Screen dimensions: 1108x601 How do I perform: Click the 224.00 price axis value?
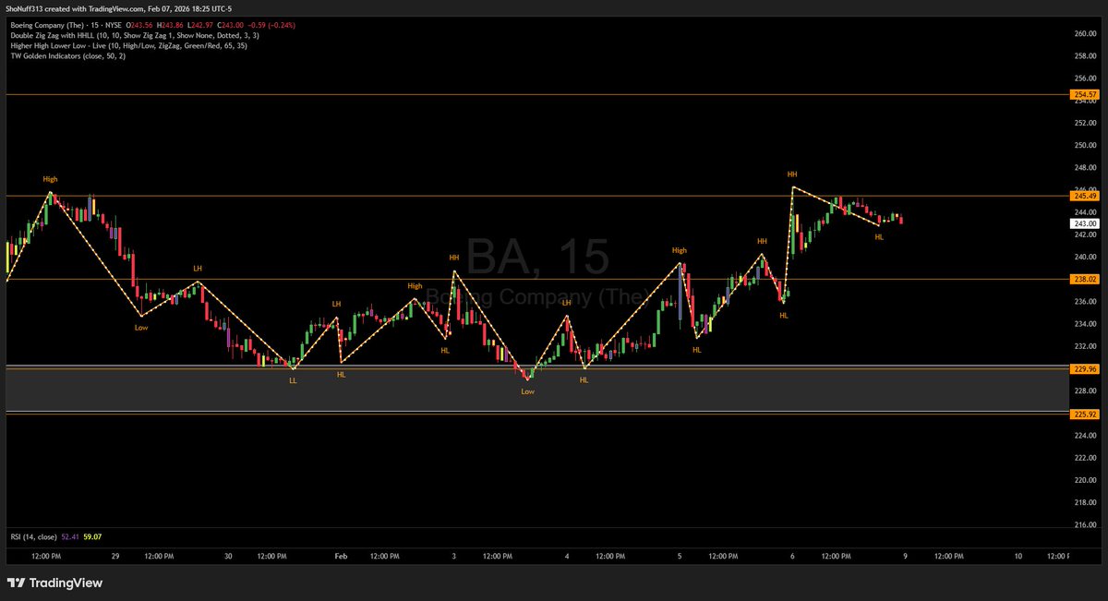[x=1085, y=436]
